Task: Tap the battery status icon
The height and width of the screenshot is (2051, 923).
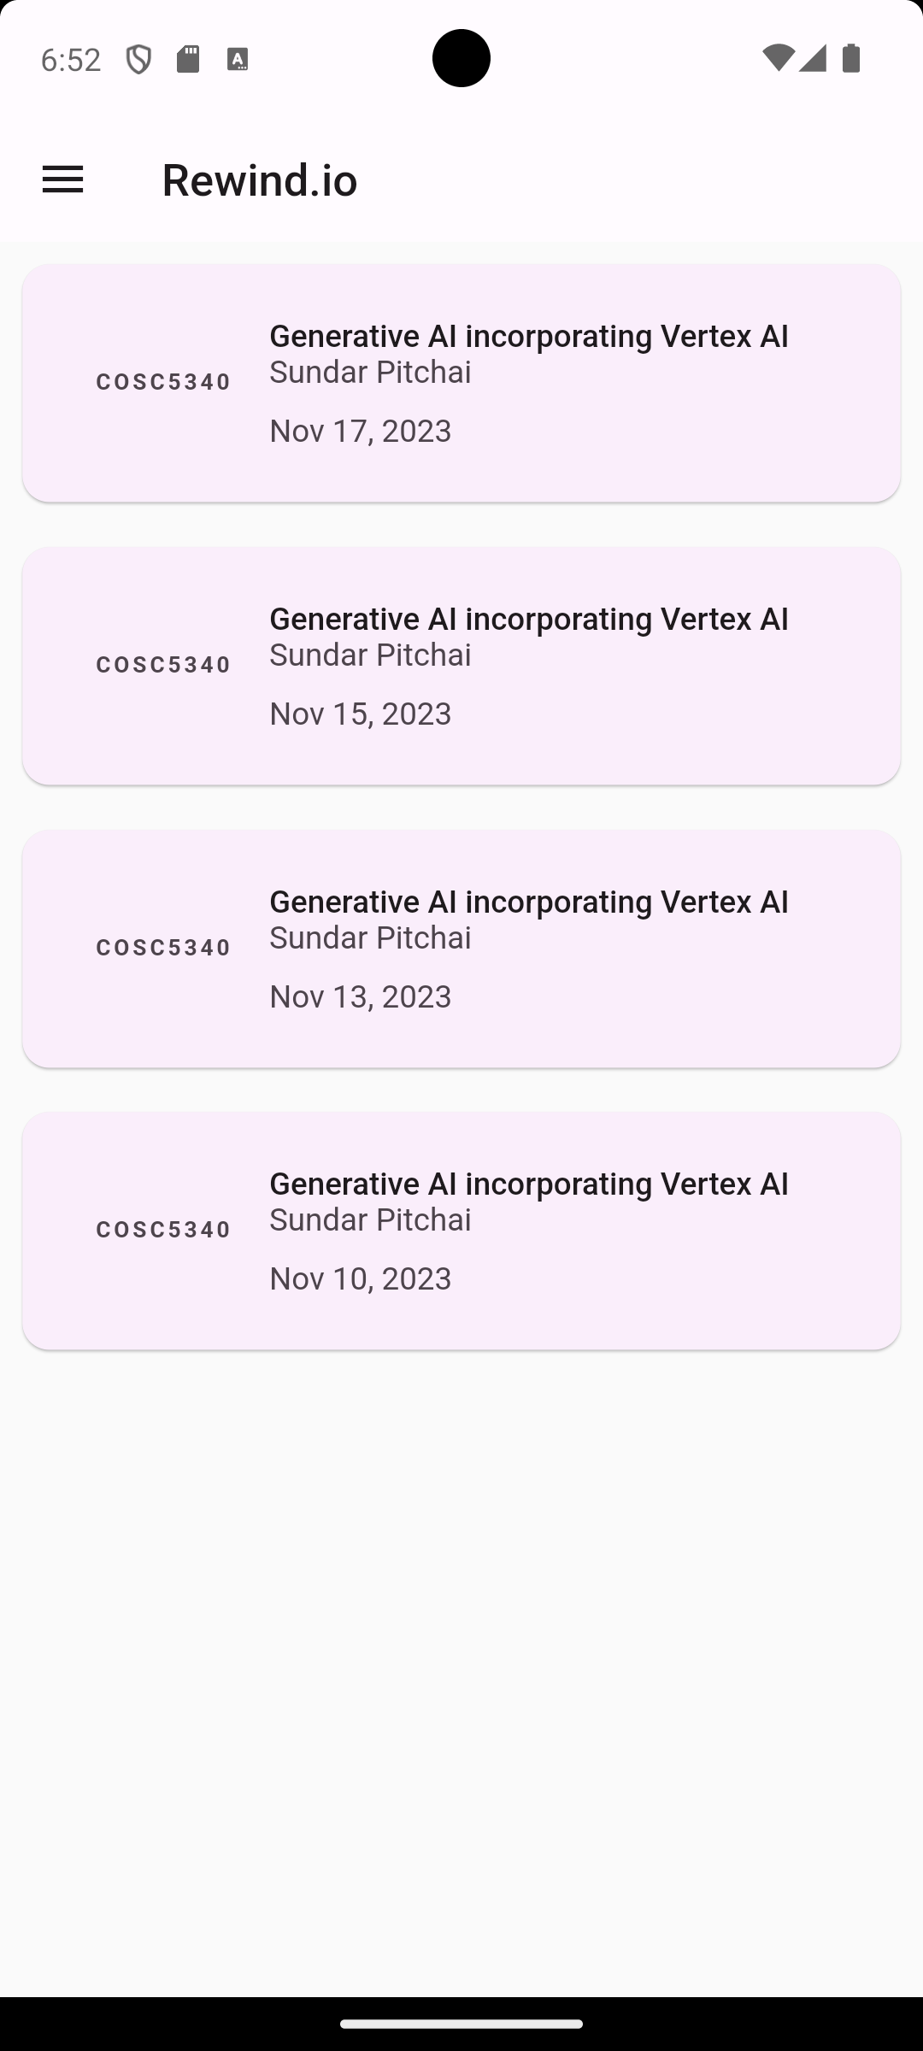Action: point(851,58)
